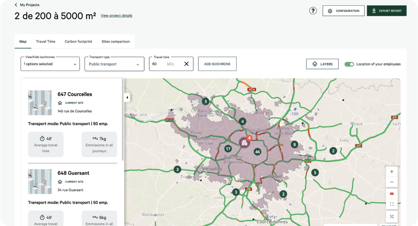
Task: Zoom out on the map
Action: coord(392,182)
